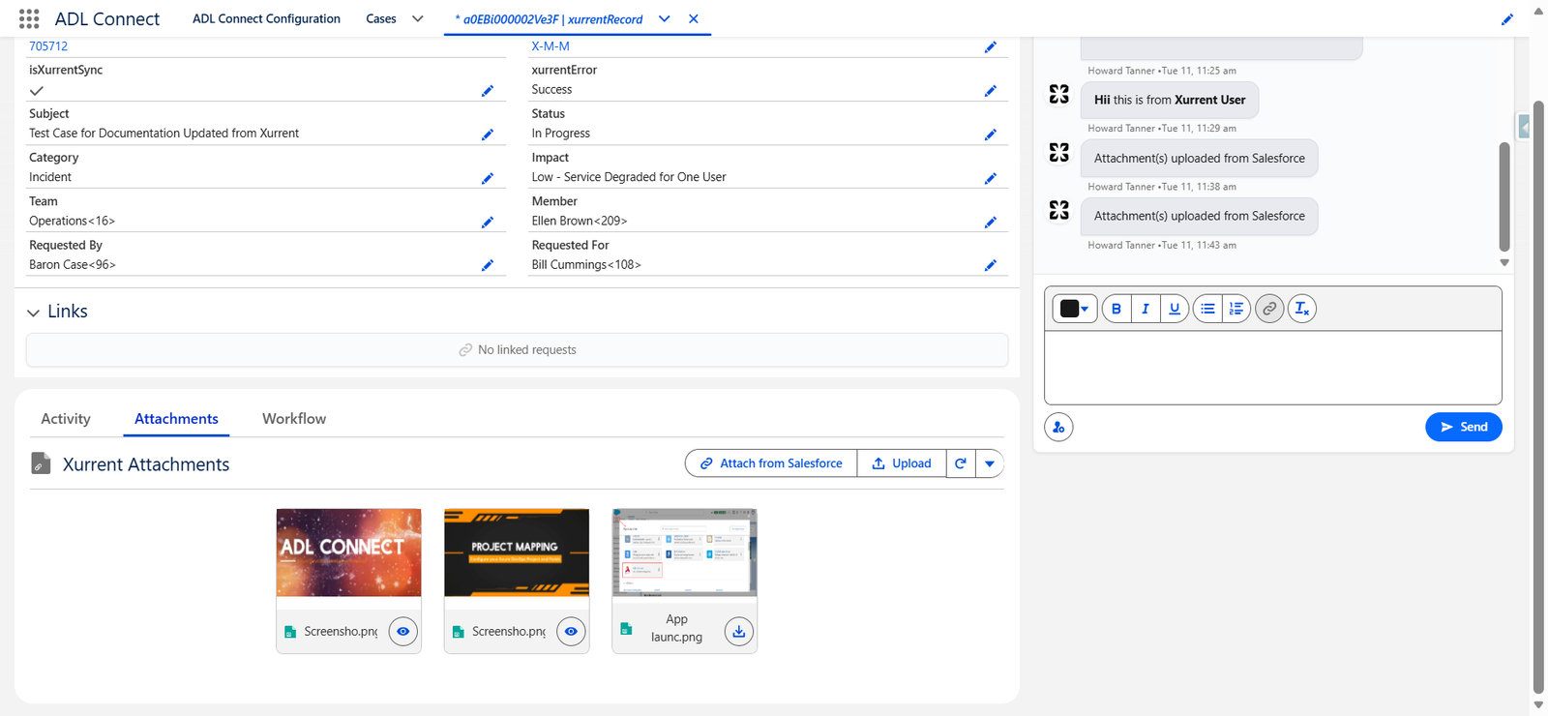Screen dimensions: 1548x716
Task: Open the App launc.png attachment thumbnail
Action: (x=685, y=552)
